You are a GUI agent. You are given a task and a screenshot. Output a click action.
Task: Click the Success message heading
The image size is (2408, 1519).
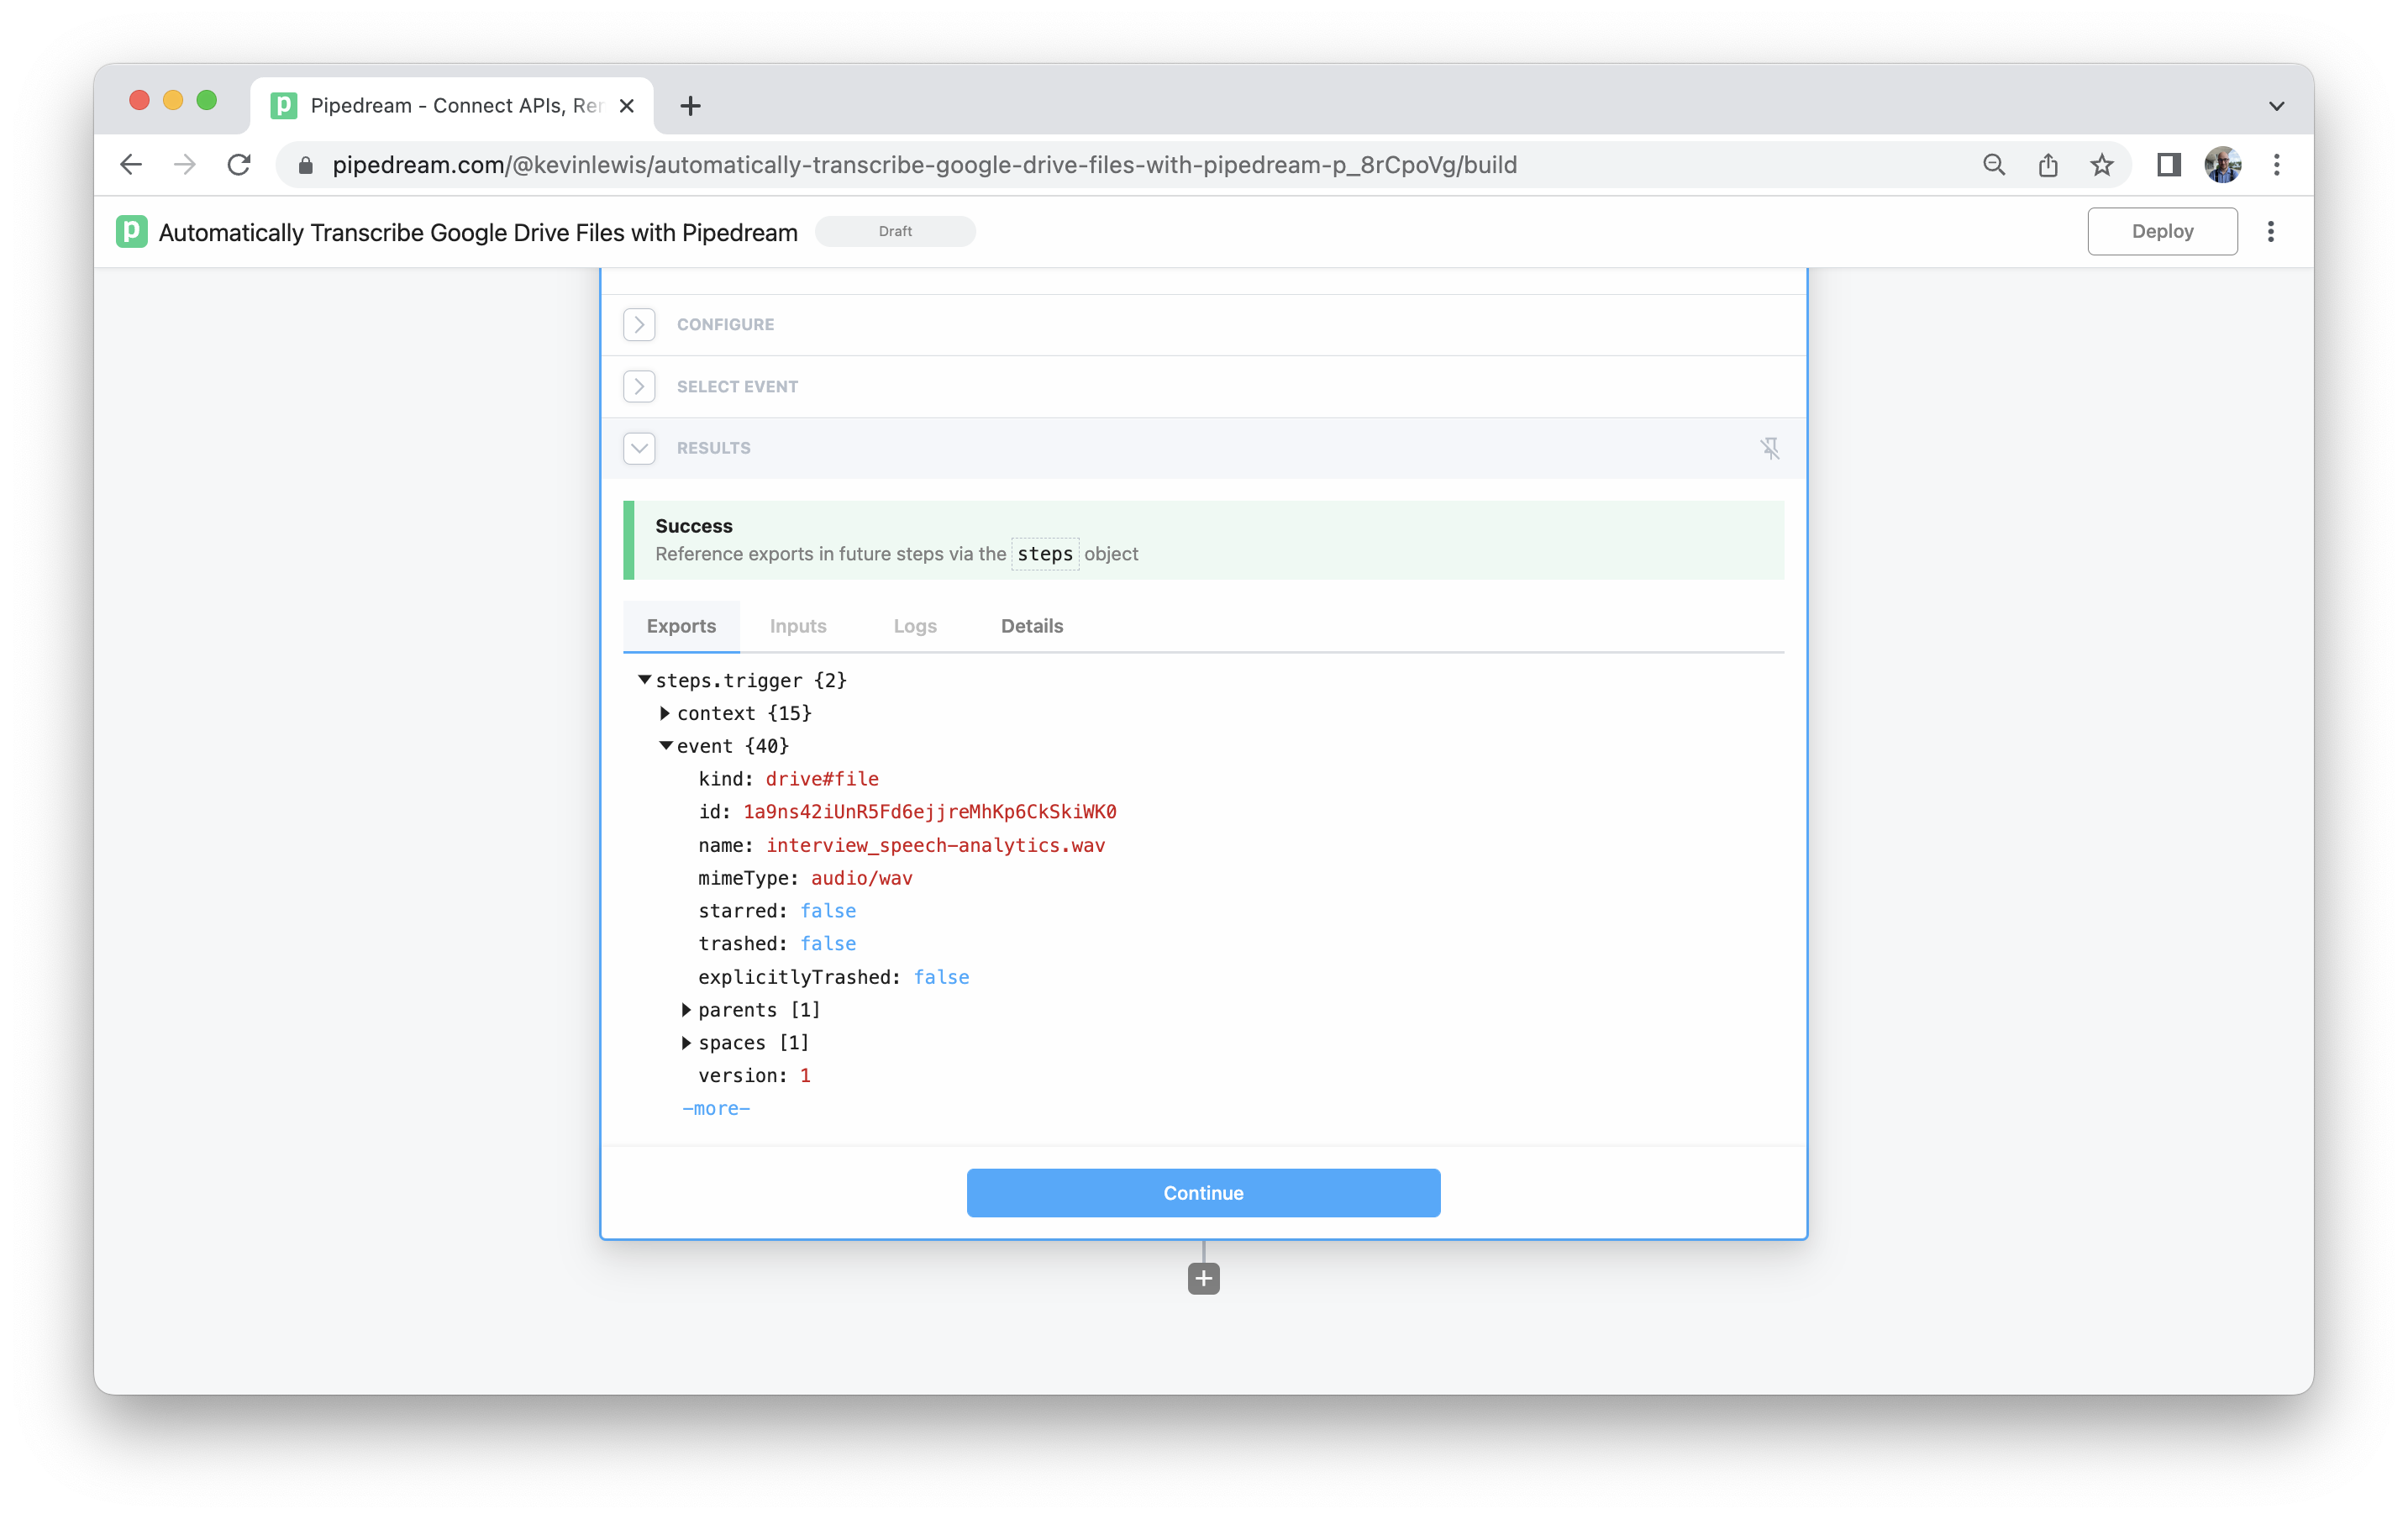point(694,526)
